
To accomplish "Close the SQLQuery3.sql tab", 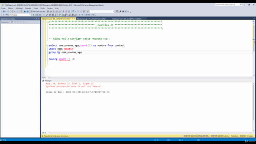I will (x=75, y=19).
